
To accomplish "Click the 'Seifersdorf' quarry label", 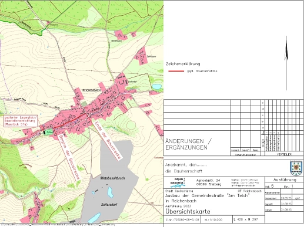I will coord(109,205).
